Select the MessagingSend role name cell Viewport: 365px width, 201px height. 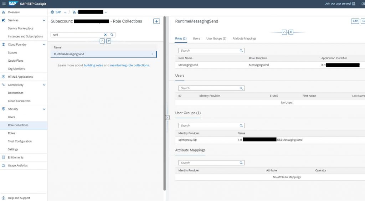(x=188, y=65)
